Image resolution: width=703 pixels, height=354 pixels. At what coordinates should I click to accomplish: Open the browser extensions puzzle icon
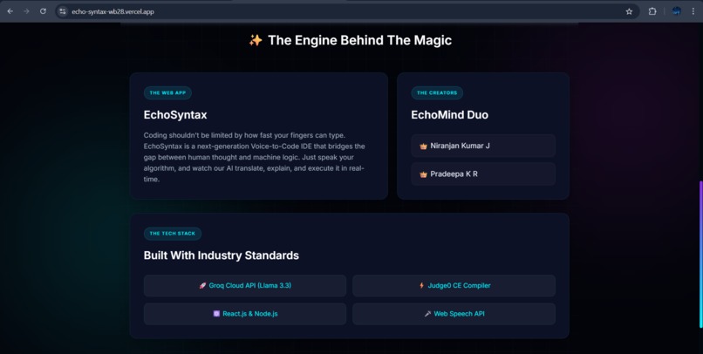[652, 11]
